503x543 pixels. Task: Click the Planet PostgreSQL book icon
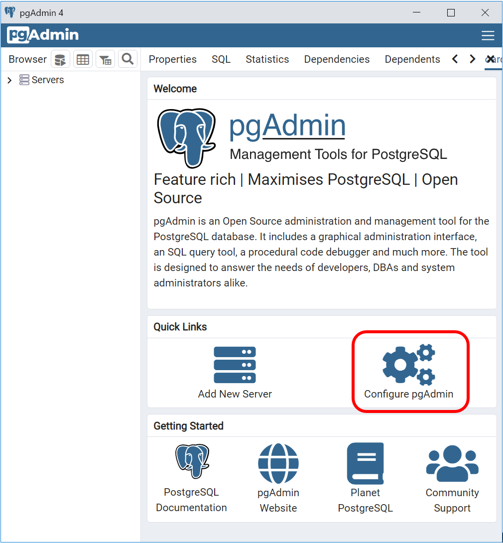coord(365,463)
